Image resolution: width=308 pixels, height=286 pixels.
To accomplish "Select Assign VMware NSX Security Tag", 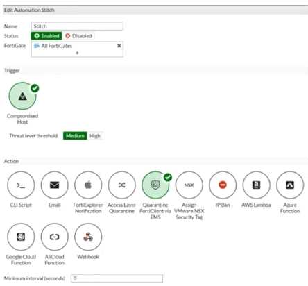I will [x=189, y=185].
